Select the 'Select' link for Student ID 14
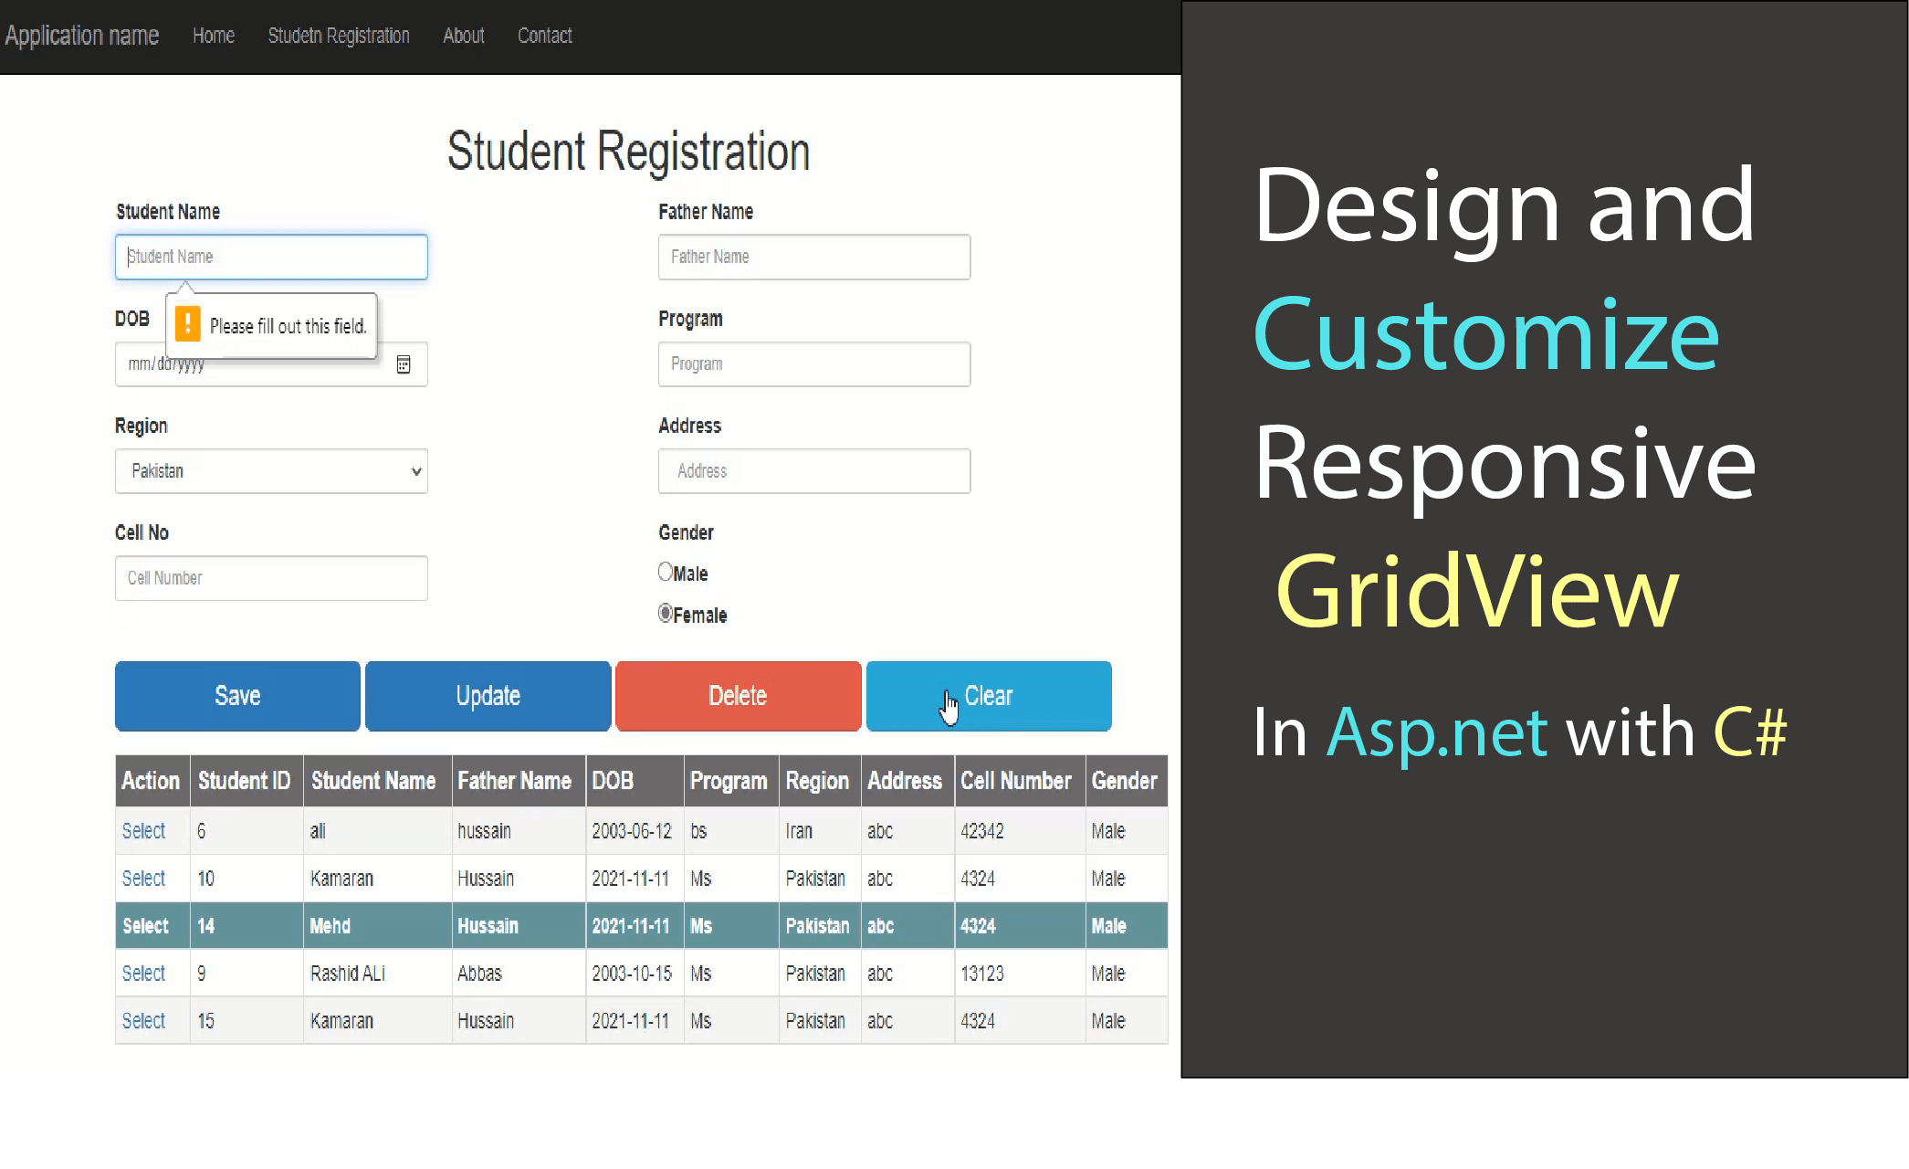 [x=144, y=925]
